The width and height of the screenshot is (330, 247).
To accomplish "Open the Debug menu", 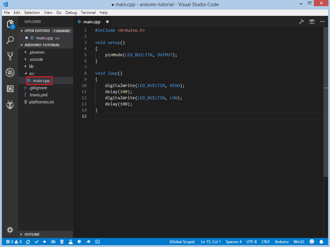I will click(71, 12).
